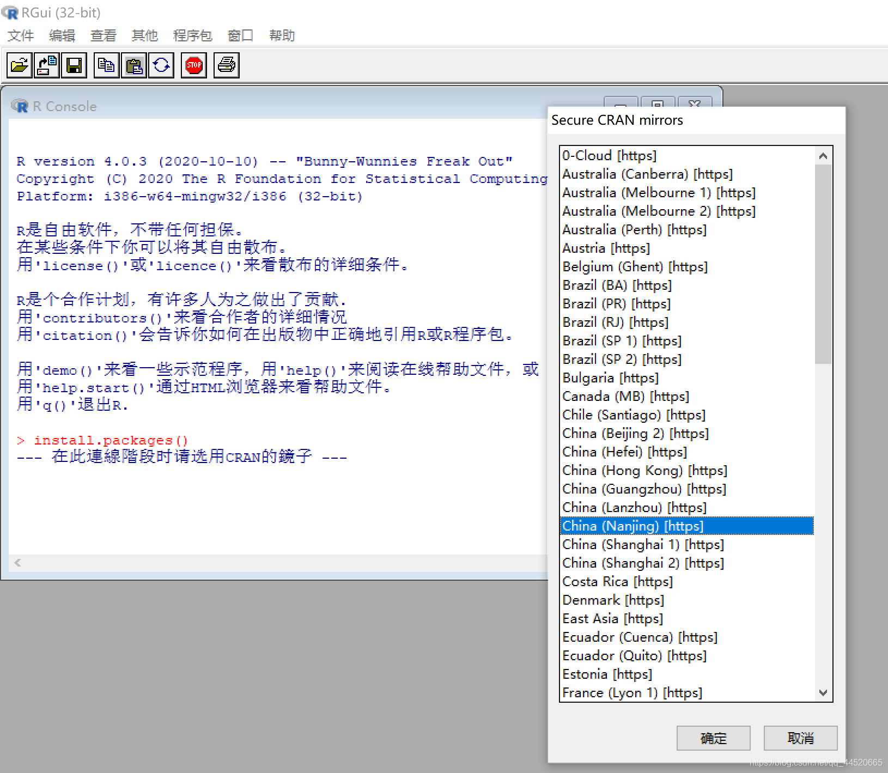Click the mirror list scrollbar thumb
Screen dimensions: 888x773
[823, 264]
